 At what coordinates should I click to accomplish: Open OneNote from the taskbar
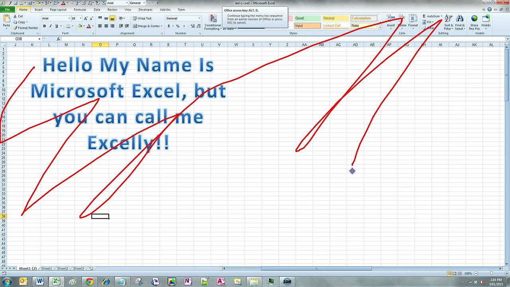coord(188,282)
